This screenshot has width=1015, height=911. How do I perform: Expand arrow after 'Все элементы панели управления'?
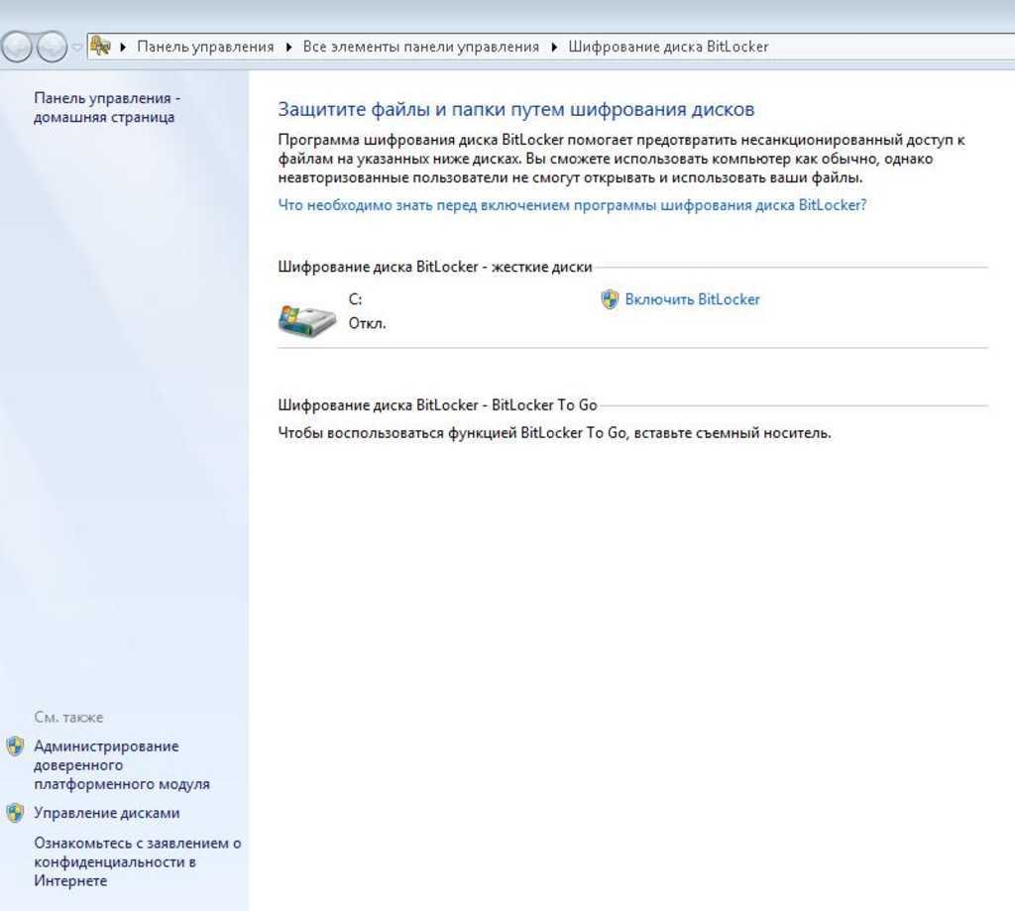[554, 47]
